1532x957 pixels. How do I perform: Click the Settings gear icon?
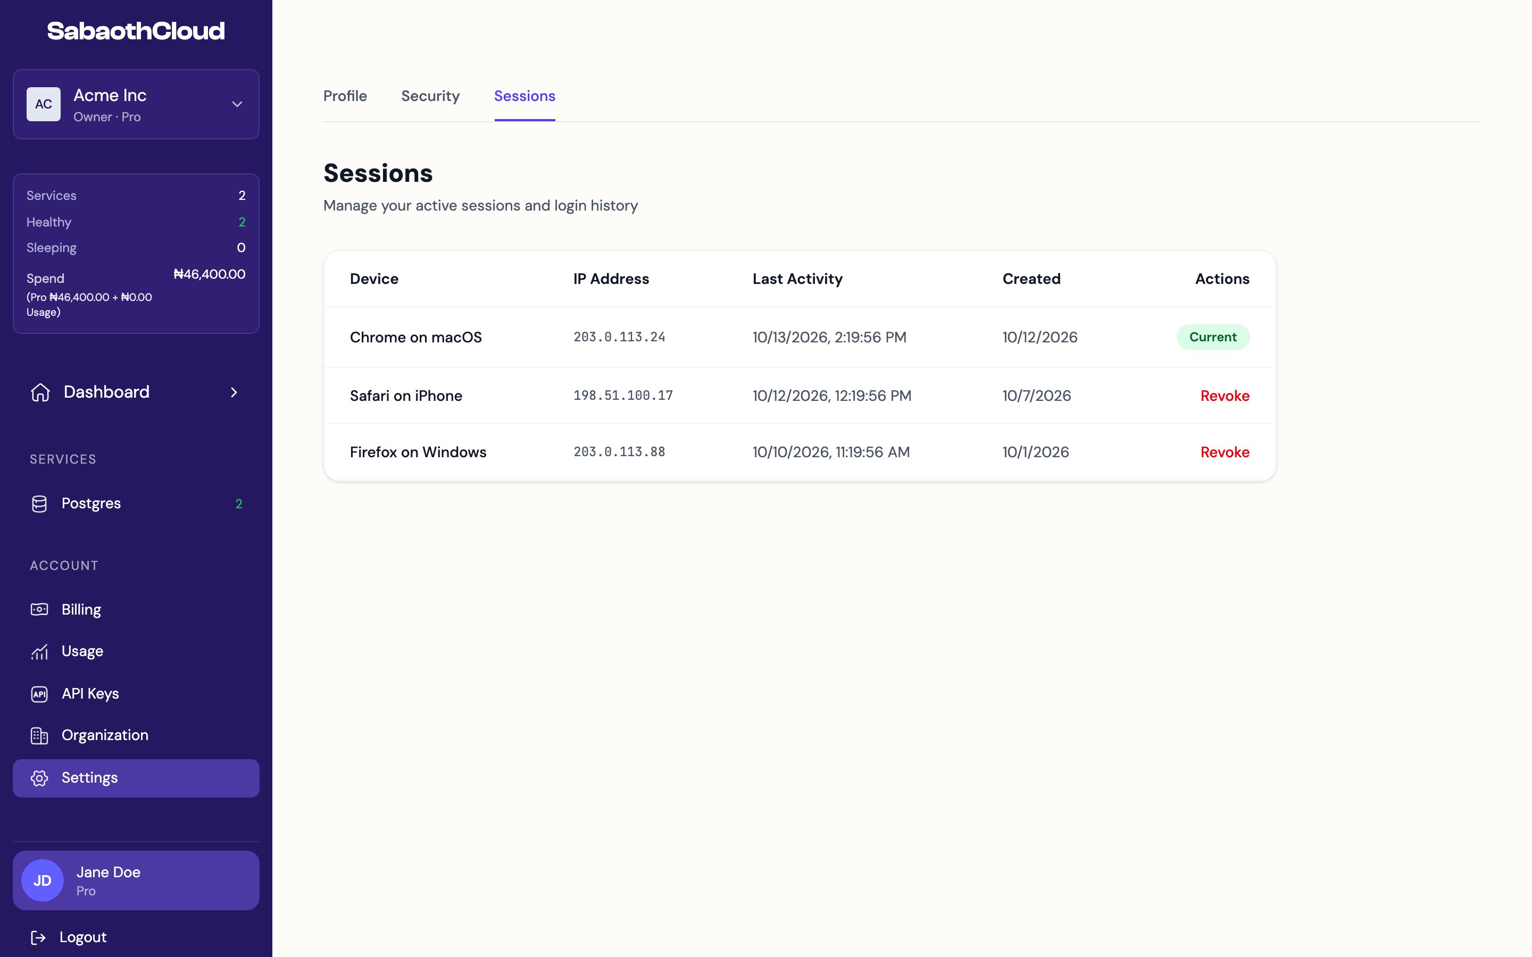39,778
